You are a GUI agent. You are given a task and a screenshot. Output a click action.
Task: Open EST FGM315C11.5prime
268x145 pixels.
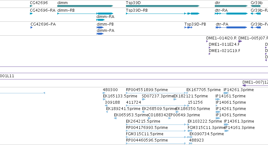[x=145, y=134]
